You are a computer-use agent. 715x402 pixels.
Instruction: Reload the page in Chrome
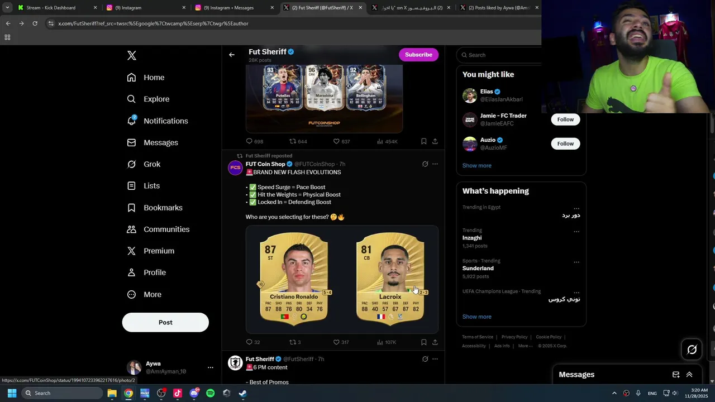tap(35, 23)
